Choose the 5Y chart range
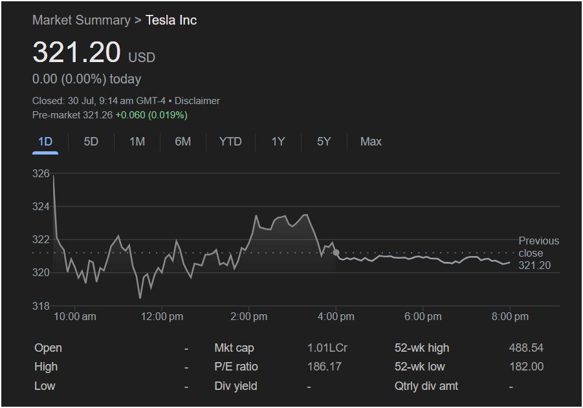Image resolution: width=583 pixels, height=408 pixels. pos(324,142)
